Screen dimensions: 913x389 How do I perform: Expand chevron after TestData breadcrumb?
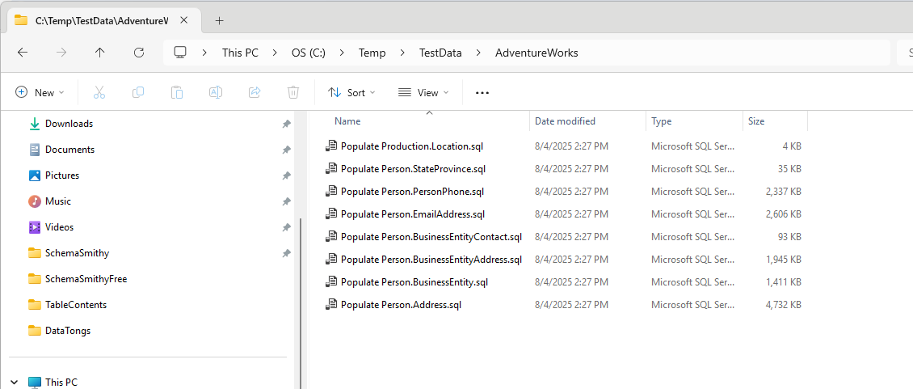(478, 53)
